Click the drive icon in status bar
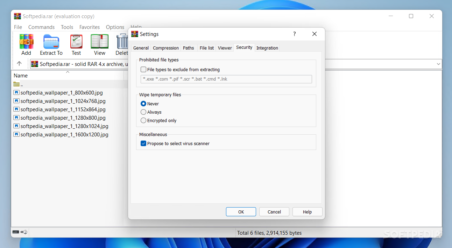452x248 pixels. click(x=16, y=232)
